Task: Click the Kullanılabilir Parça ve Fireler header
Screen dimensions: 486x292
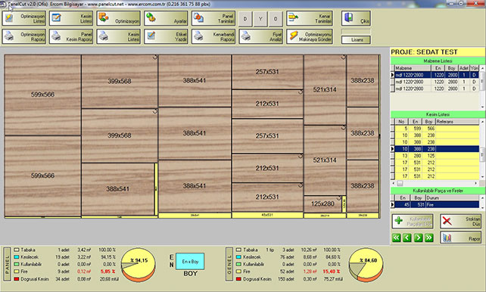Action: [x=438, y=191]
